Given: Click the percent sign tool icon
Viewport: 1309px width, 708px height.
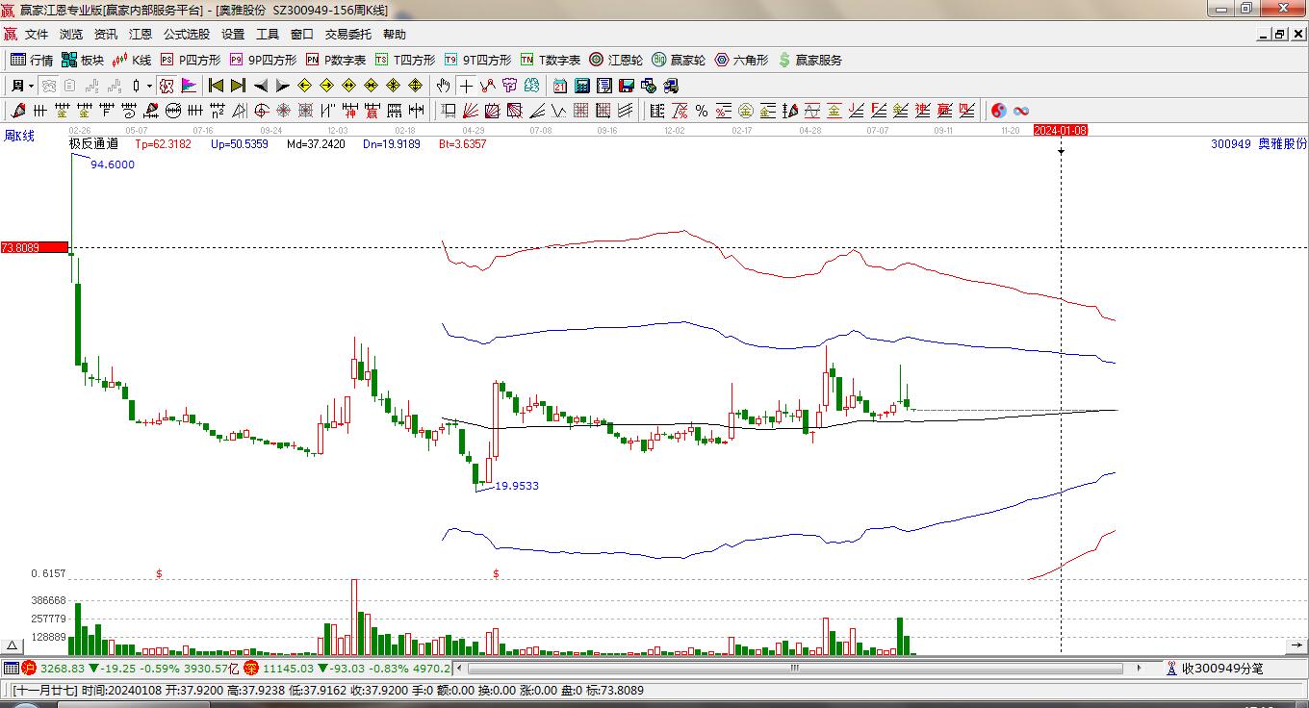Looking at the screenshot, I should [x=702, y=111].
